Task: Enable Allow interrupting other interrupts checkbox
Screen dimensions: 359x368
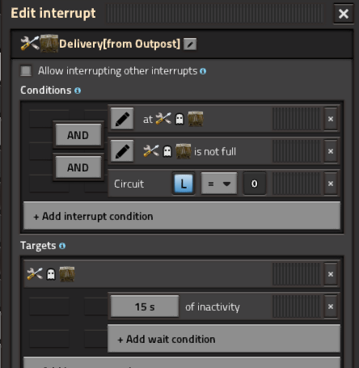Action: (x=26, y=71)
